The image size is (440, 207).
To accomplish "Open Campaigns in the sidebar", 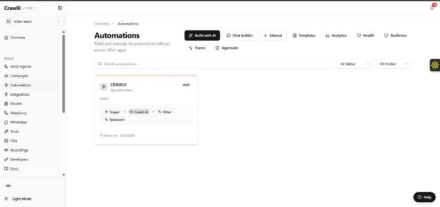I will tap(31, 76).
